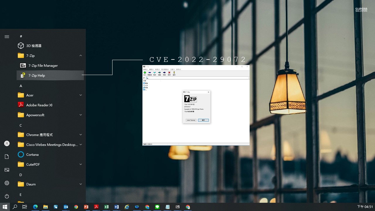Screen dimensions: 375x211
Task: Switch to Excel on the taskbar
Action: pyautogui.click(x=106, y=207)
